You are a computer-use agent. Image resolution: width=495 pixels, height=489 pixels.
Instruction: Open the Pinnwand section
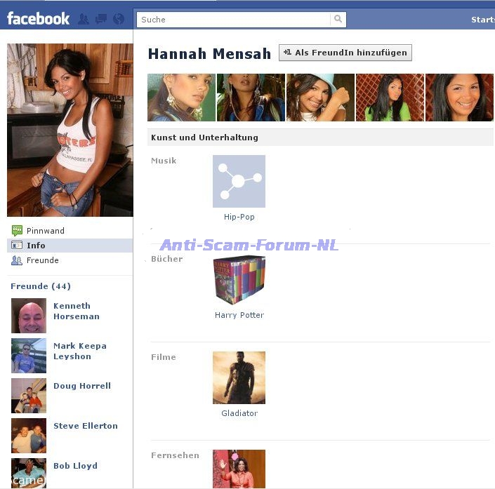coord(45,231)
